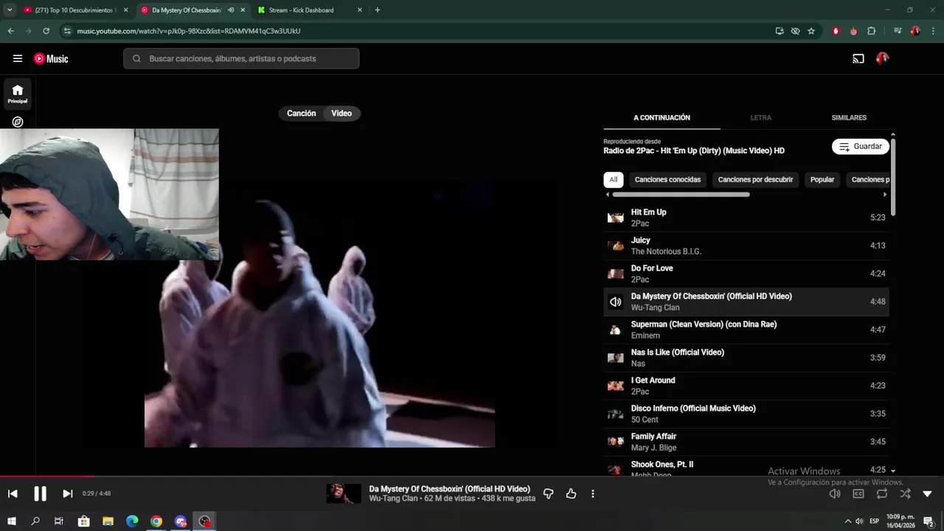944x531 pixels.
Task: Skip to the previous track
Action: (x=13, y=494)
